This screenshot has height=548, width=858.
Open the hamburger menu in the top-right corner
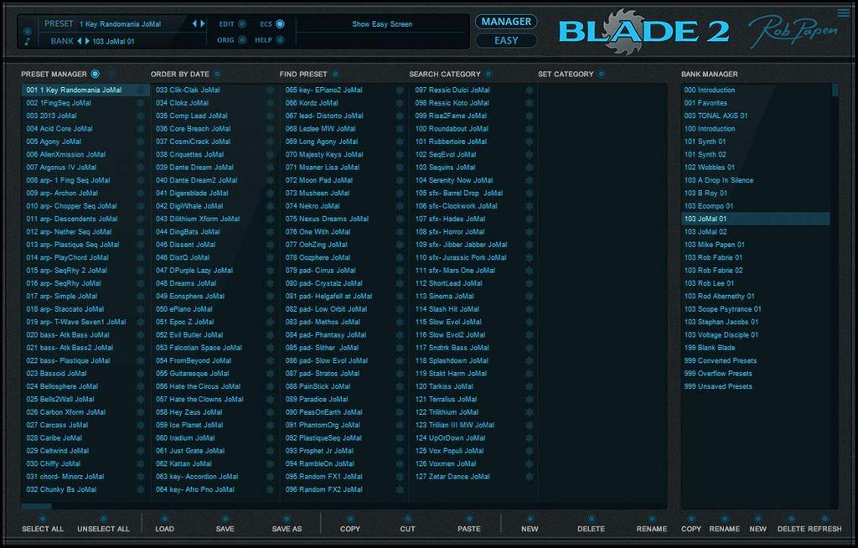pyautogui.click(x=842, y=13)
